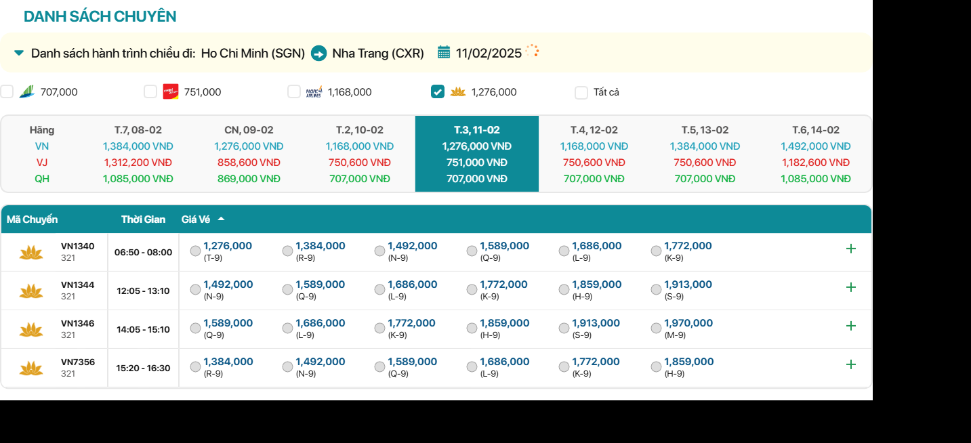Screen dimensions: 971x443
Task: Click the Vietnam Airlines lotus logo for VN7356
Action: pos(31,368)
